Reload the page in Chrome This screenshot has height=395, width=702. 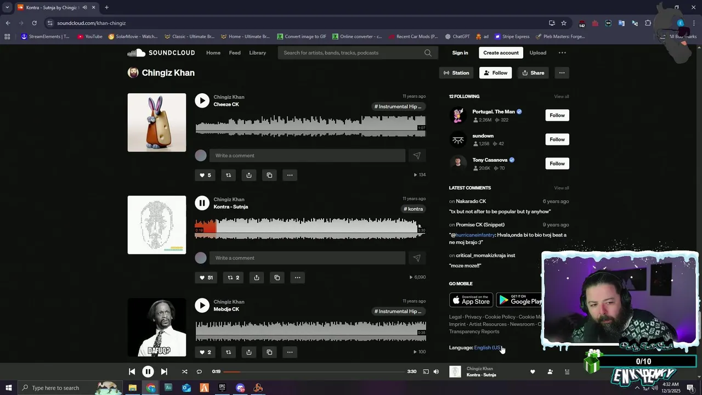[x=34, y=23]
